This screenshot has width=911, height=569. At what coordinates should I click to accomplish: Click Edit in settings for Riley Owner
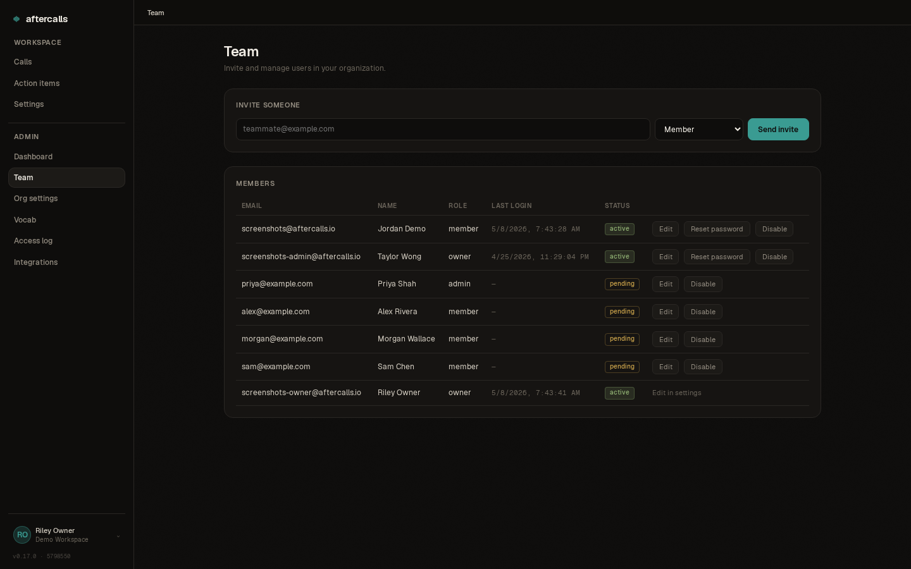pos(677,393)
